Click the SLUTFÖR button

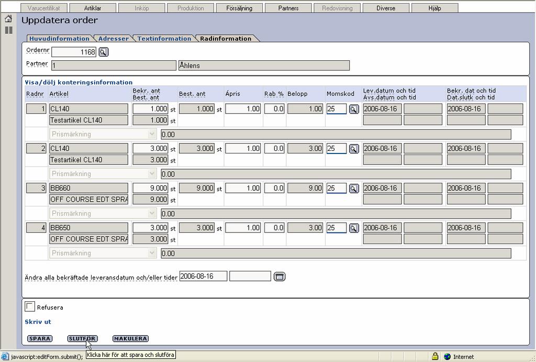coord(82,338)
